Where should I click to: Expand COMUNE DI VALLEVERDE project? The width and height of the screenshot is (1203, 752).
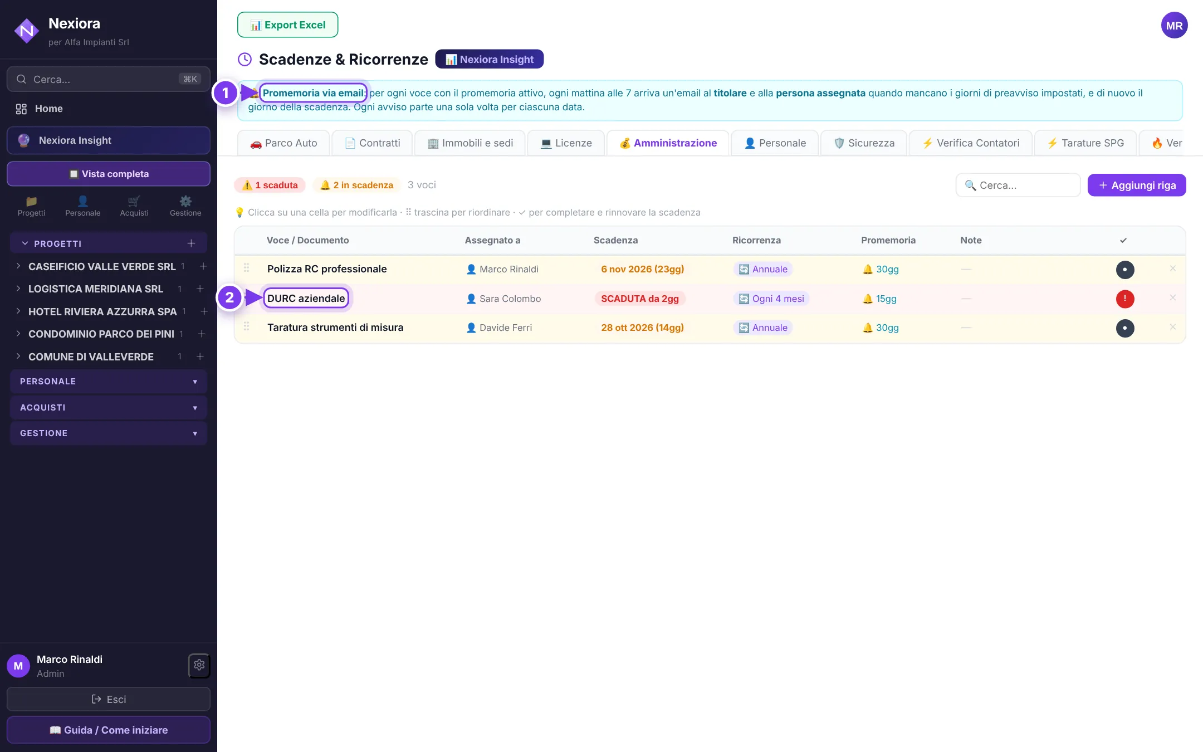click(x=18, y=357)
